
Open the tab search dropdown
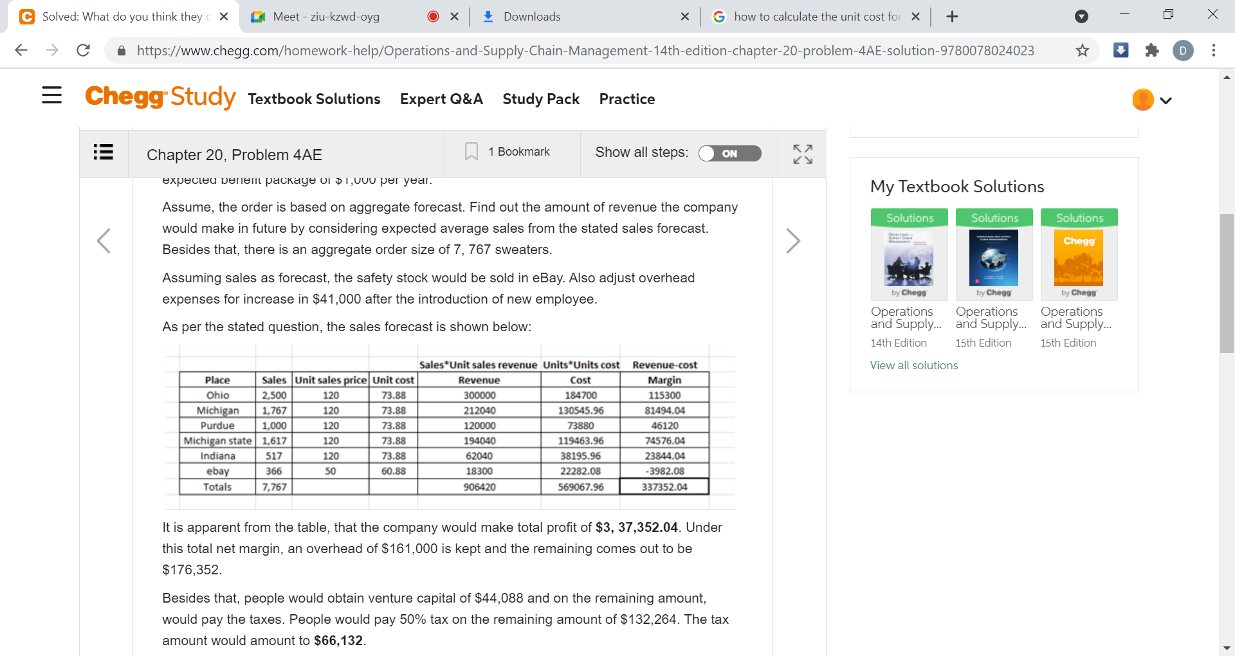pyautogui.click(x=1082, y=17)
